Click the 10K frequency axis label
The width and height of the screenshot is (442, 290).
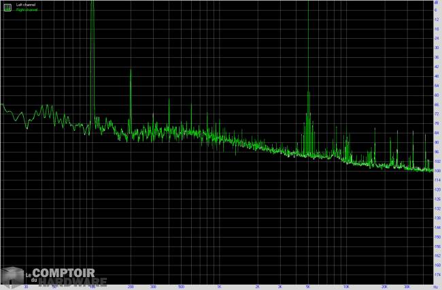click(347, 287)
